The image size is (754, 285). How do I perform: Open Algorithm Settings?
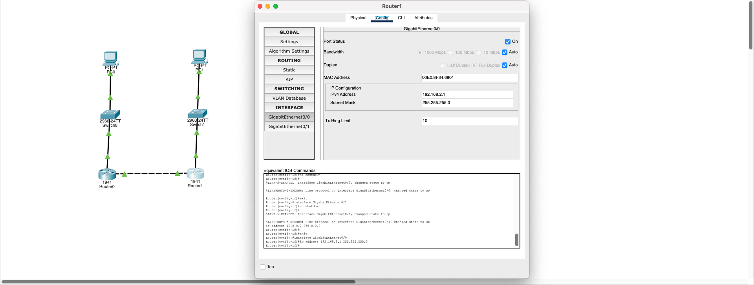pos(289,51)
